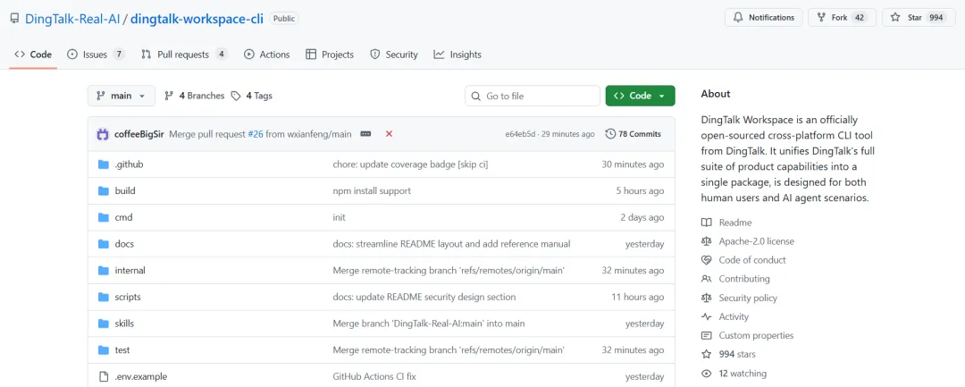Open the Issues tab
The height and width of the screenshot is (387, 965).
tap(96, 55)
